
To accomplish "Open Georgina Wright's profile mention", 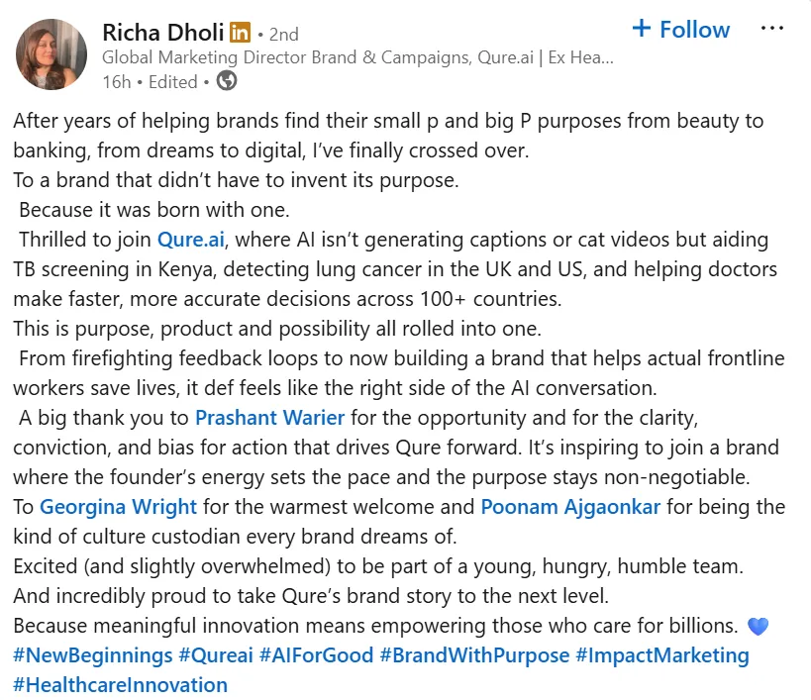I will tap(119, 507).
